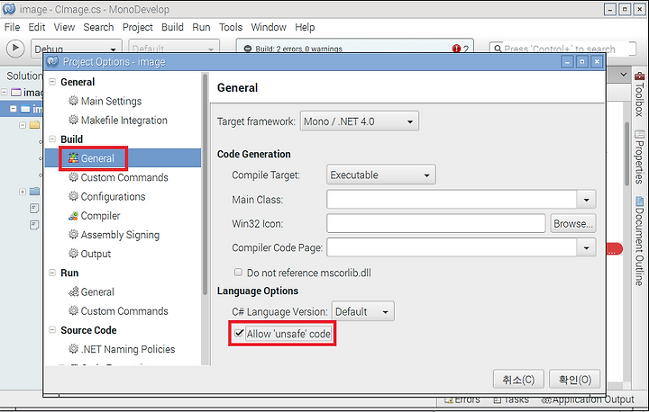
Task: Click the build status stop icon
Action: click(248, 49)
